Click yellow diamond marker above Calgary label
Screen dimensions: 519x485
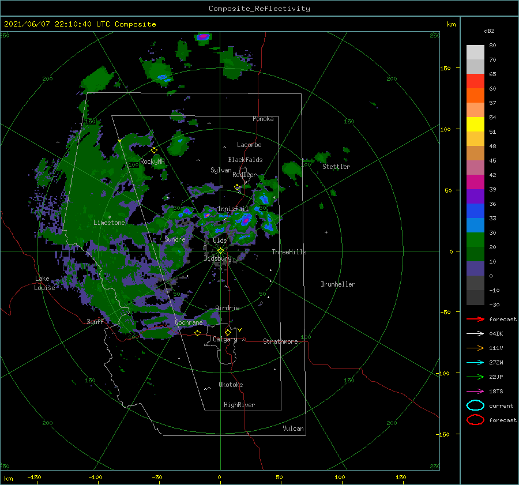pyautogui.click(x=228, y=332)
